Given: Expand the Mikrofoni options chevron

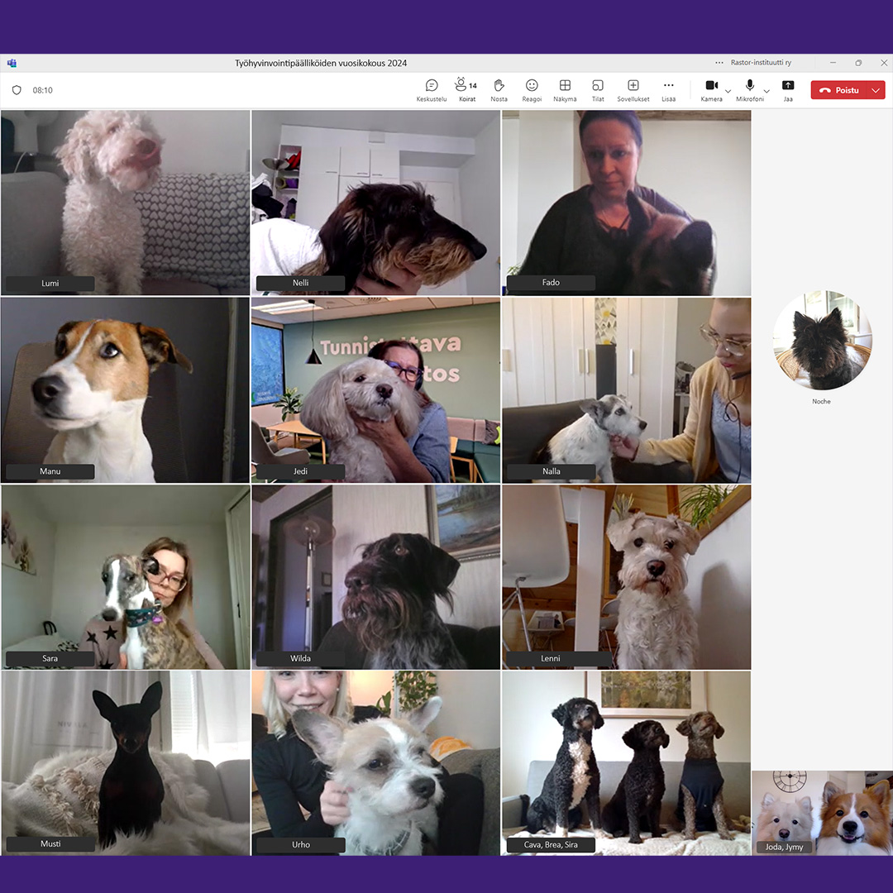Looking at the screenshot, I should [x=766, y=91].
